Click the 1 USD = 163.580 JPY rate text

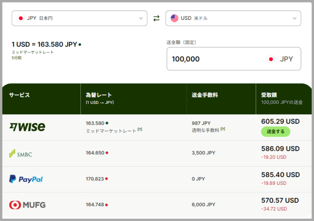(44, 44)
